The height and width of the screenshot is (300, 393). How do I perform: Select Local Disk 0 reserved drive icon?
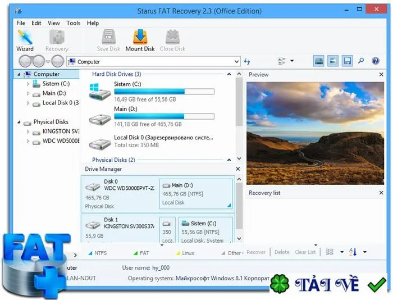coord(100,143)
